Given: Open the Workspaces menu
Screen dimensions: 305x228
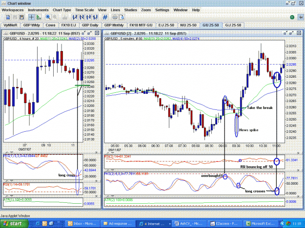Looking at the screenshot, I should tap(13, 10).
